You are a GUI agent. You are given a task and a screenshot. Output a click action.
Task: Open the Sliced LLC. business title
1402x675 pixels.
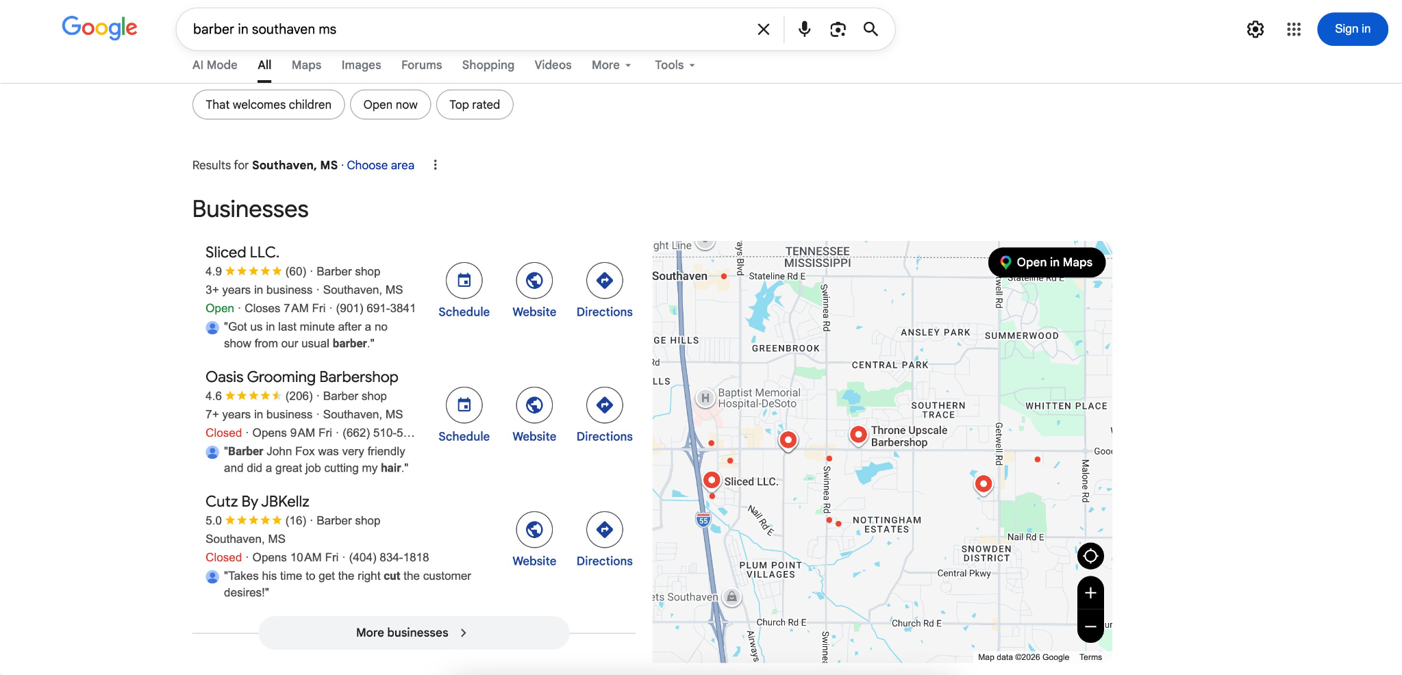(242, 252)
